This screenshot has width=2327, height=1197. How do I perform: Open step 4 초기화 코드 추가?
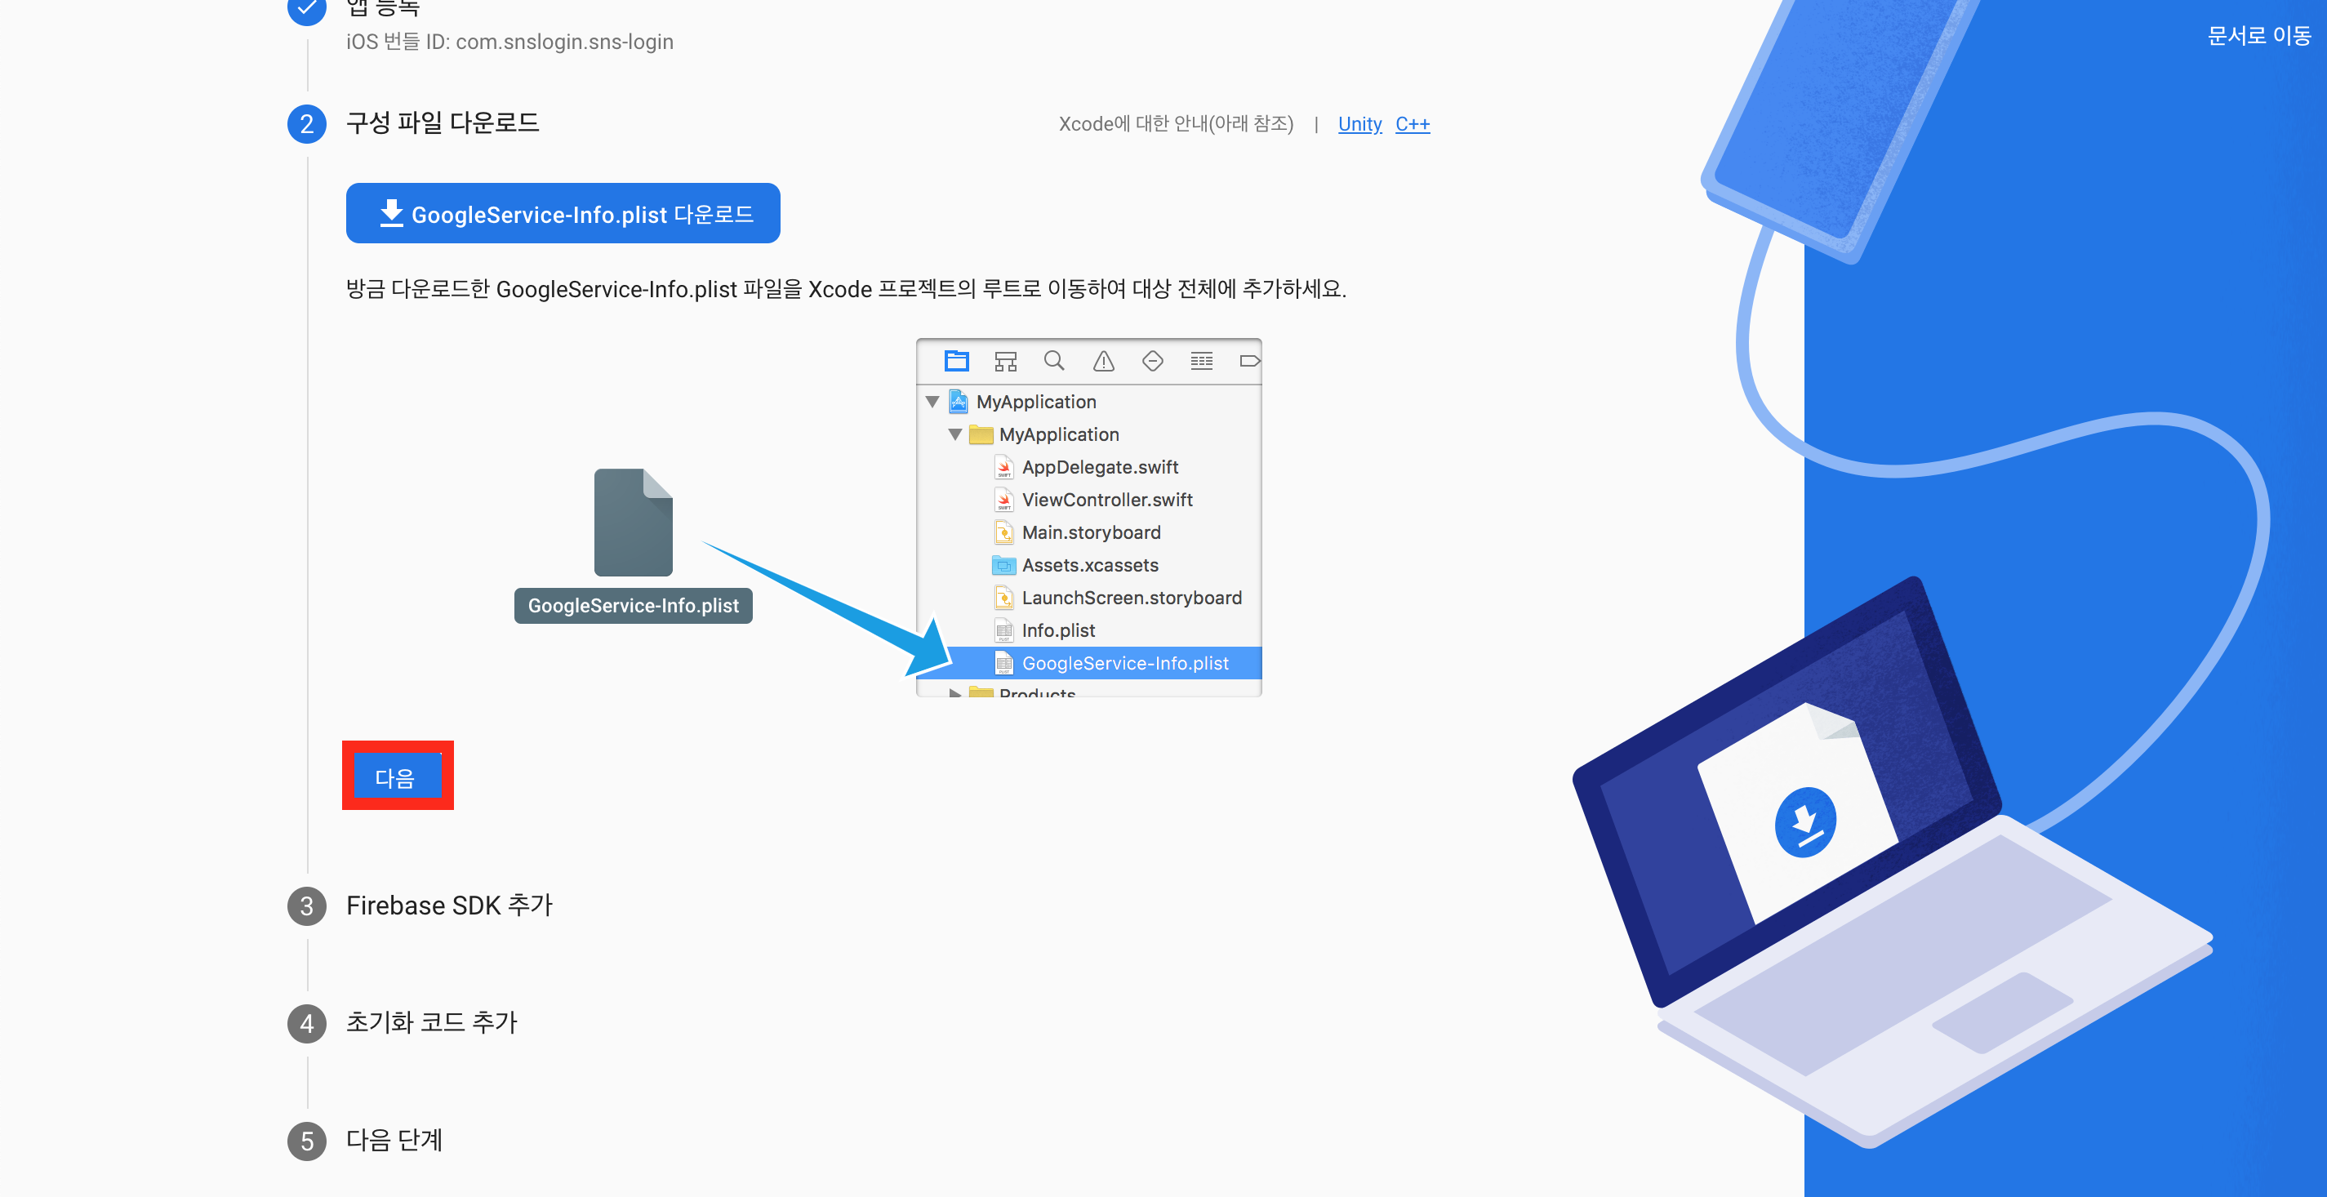click(x=431, y=1022)
